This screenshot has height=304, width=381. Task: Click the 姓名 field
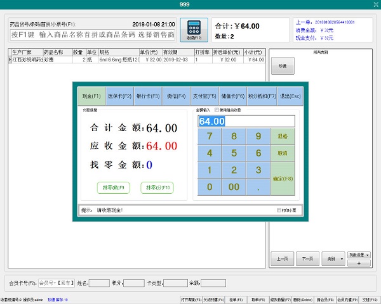coord(99,283)
